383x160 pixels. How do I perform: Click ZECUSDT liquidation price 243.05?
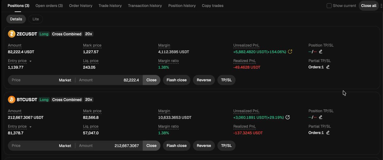(89, 67)
